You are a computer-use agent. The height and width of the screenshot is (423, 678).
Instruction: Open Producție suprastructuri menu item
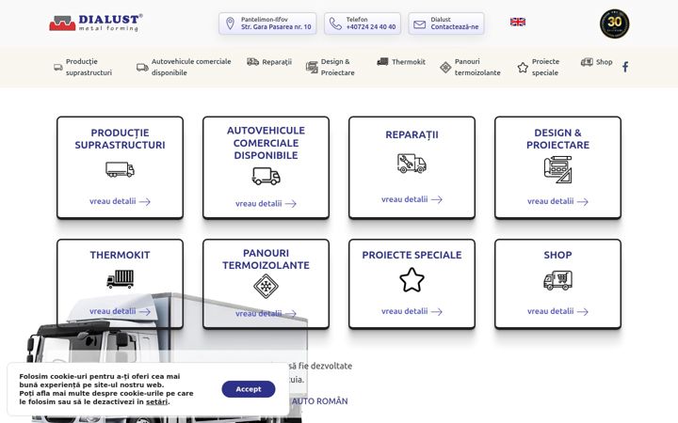89,67
